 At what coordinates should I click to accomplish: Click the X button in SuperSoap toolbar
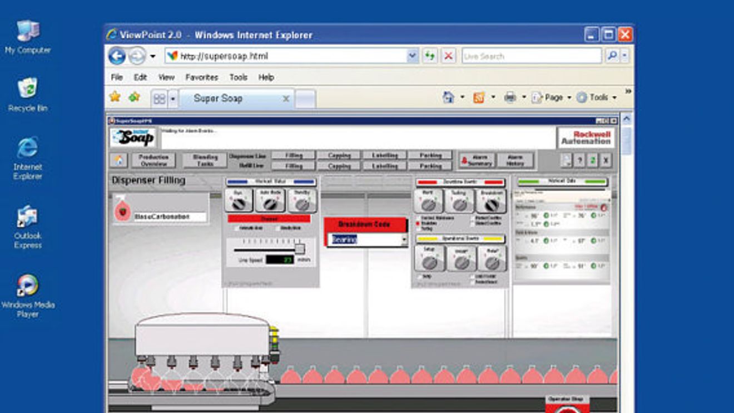point(606,160)
